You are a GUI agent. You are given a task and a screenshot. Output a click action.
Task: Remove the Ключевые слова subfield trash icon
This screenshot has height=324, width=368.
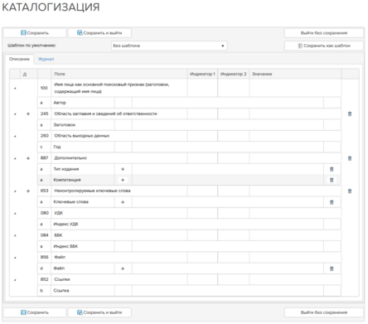pyautogui.click(x=332, y=202)
